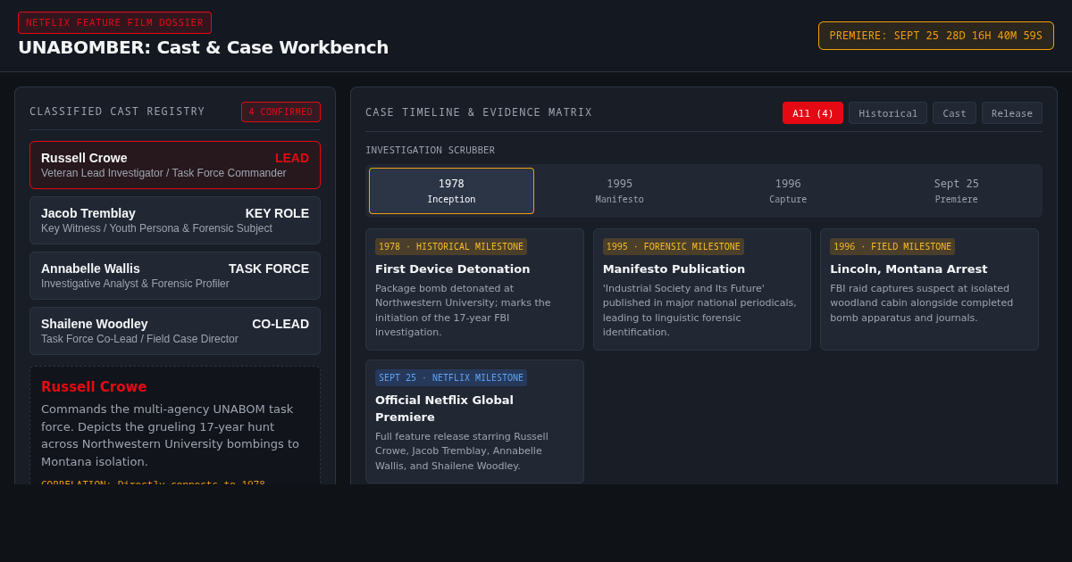Click the premiere countdown badge
The image size is (1072, 562).
tap(936, 36)
